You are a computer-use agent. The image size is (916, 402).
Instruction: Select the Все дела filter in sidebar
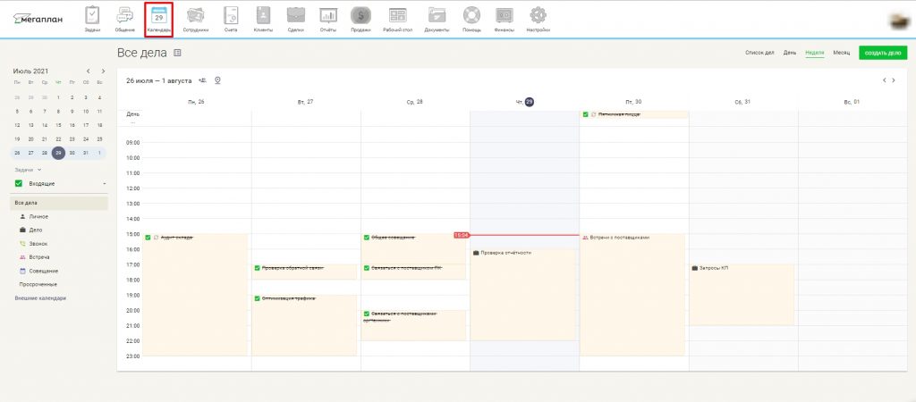pos(59,203)
